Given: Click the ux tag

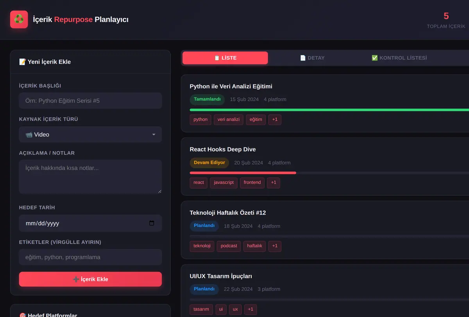Looking at the screenshot, I should click(235, 309).
